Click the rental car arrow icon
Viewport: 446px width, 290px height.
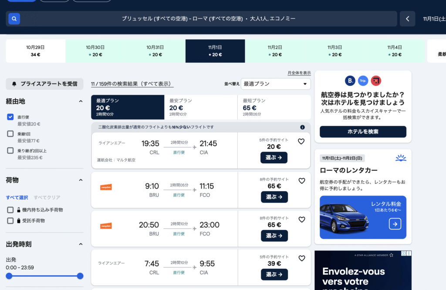pos(395,224)
